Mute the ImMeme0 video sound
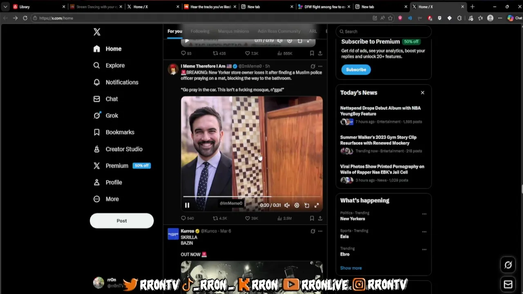 tap(287, 205)
